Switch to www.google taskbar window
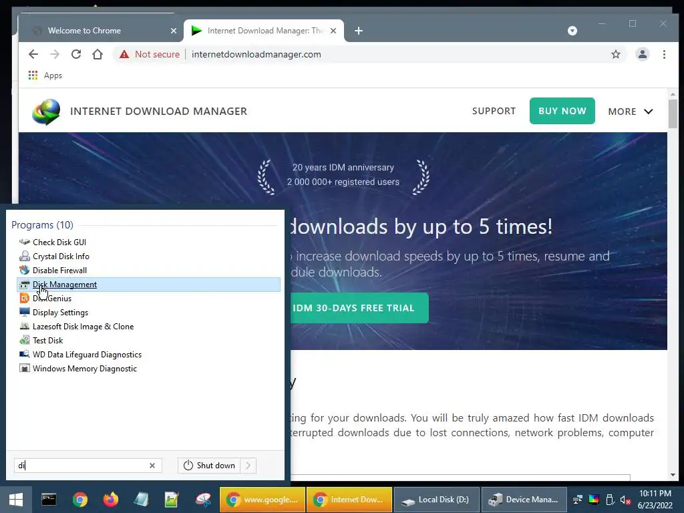 (263, 500)
